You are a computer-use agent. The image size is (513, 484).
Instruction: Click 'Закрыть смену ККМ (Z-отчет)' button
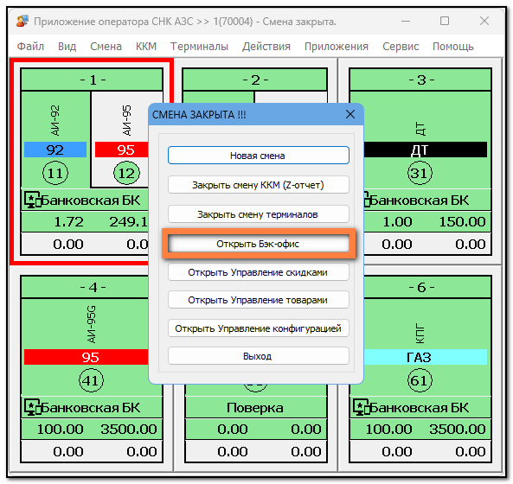(x=259, y=185)
